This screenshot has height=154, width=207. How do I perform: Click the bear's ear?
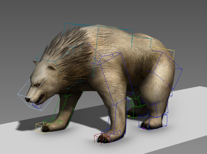52,68
